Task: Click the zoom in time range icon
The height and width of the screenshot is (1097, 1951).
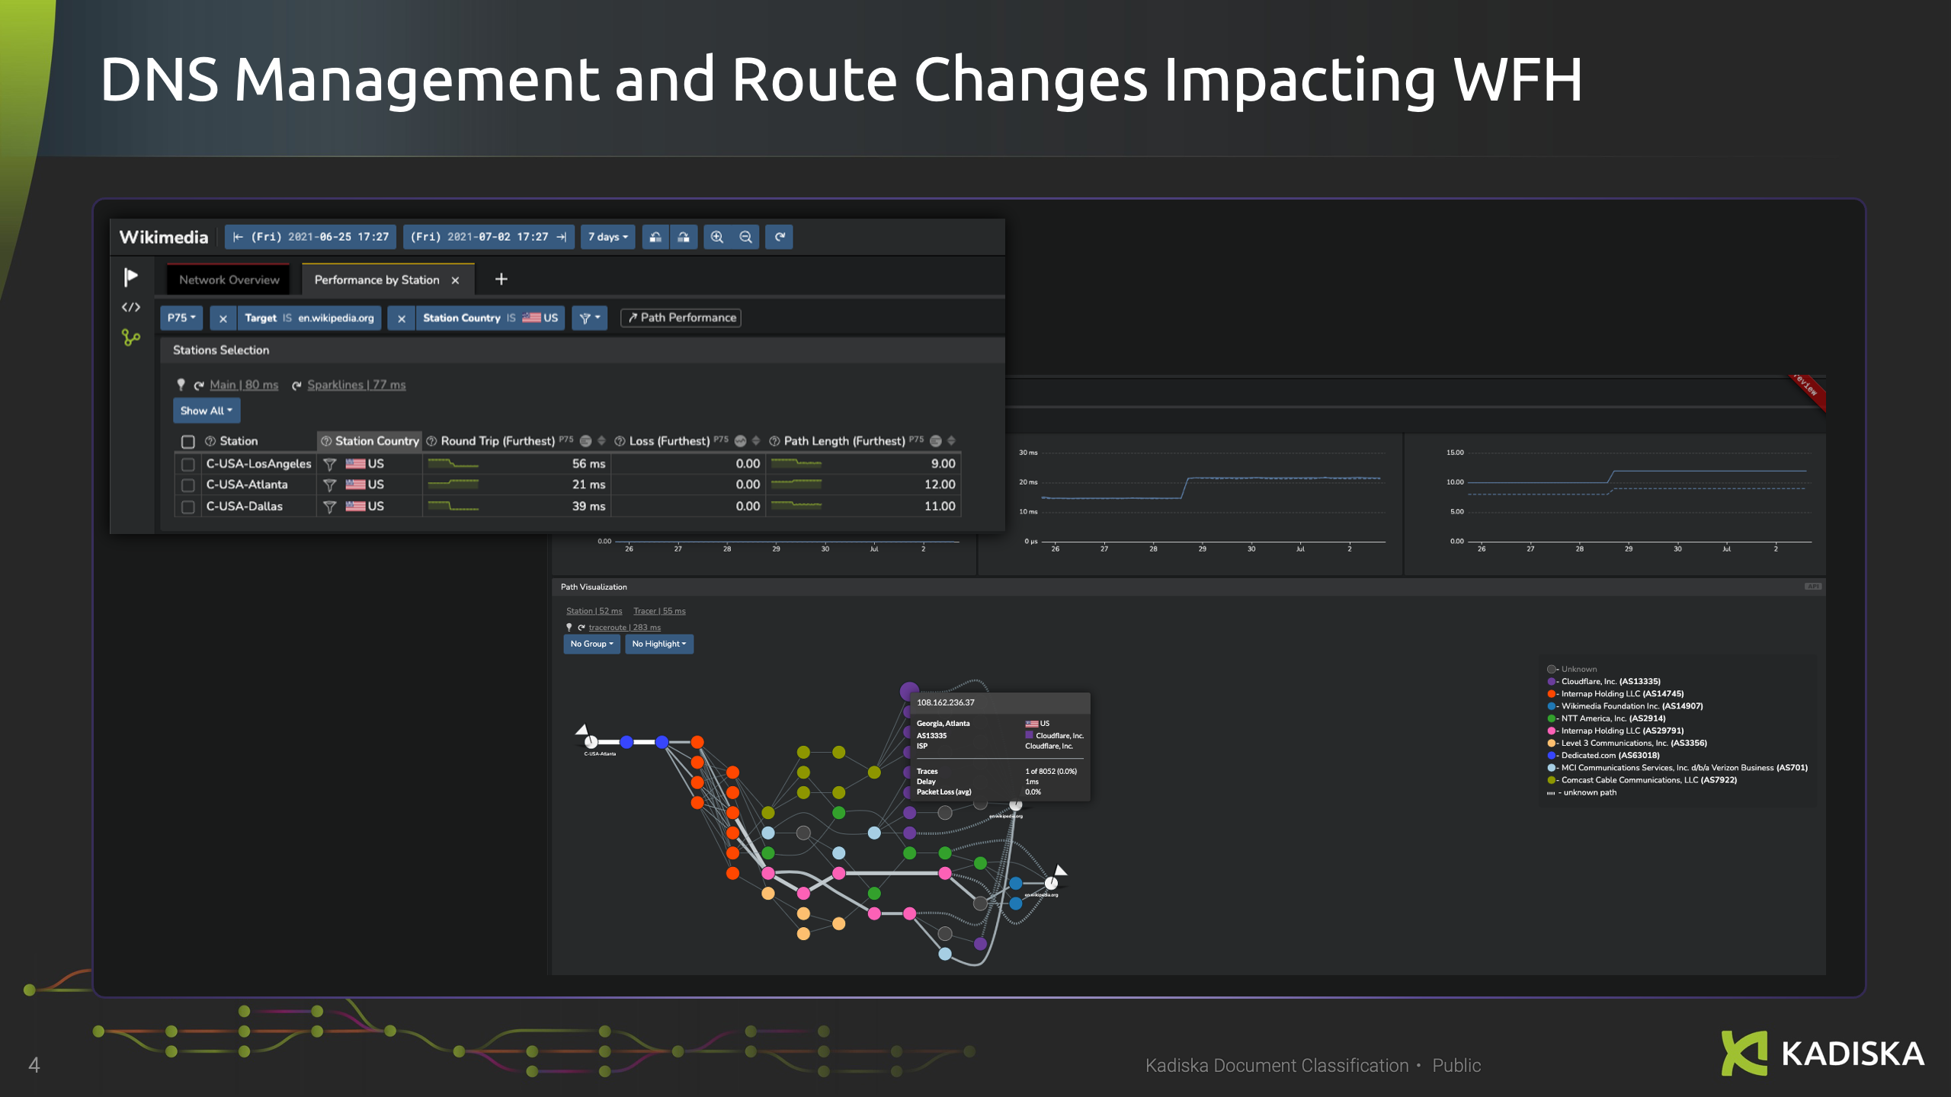Action: tap(716, 237)
